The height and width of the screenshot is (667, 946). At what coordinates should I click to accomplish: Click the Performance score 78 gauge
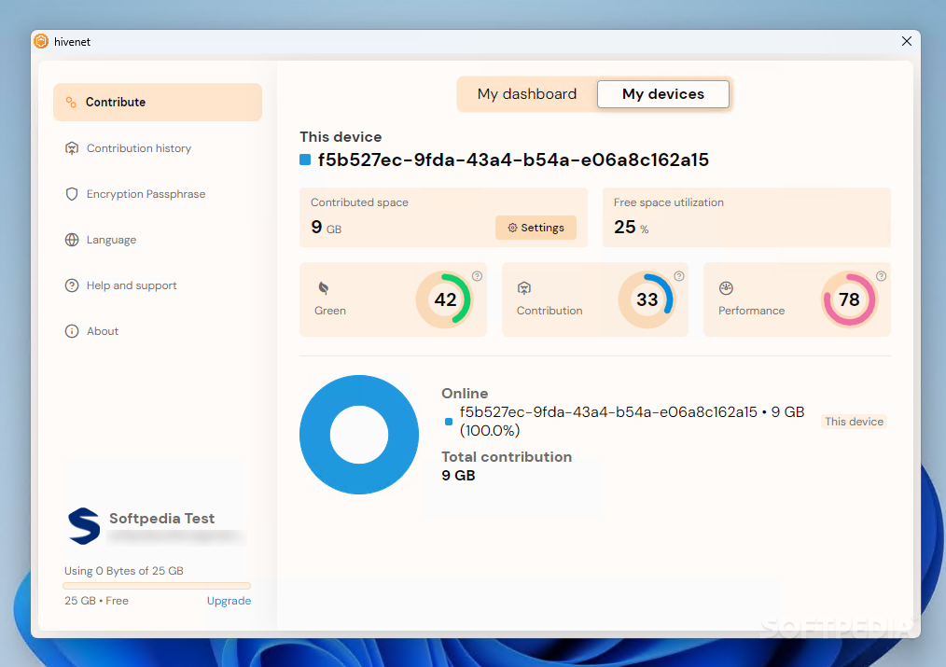coord(850,299)
